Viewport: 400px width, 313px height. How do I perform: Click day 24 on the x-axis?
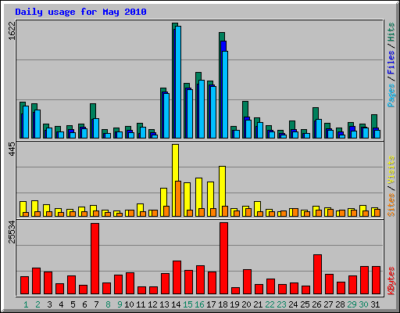[293, 304]
